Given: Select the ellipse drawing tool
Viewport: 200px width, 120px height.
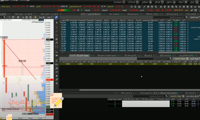Looking at the screenshot, I should pos(57,35).
